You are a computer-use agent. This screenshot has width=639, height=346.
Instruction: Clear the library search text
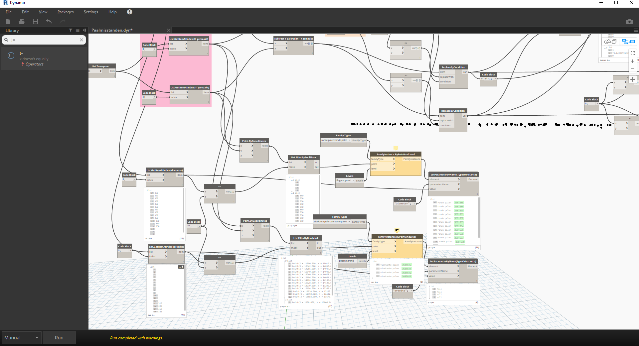[x=81, y=40]
